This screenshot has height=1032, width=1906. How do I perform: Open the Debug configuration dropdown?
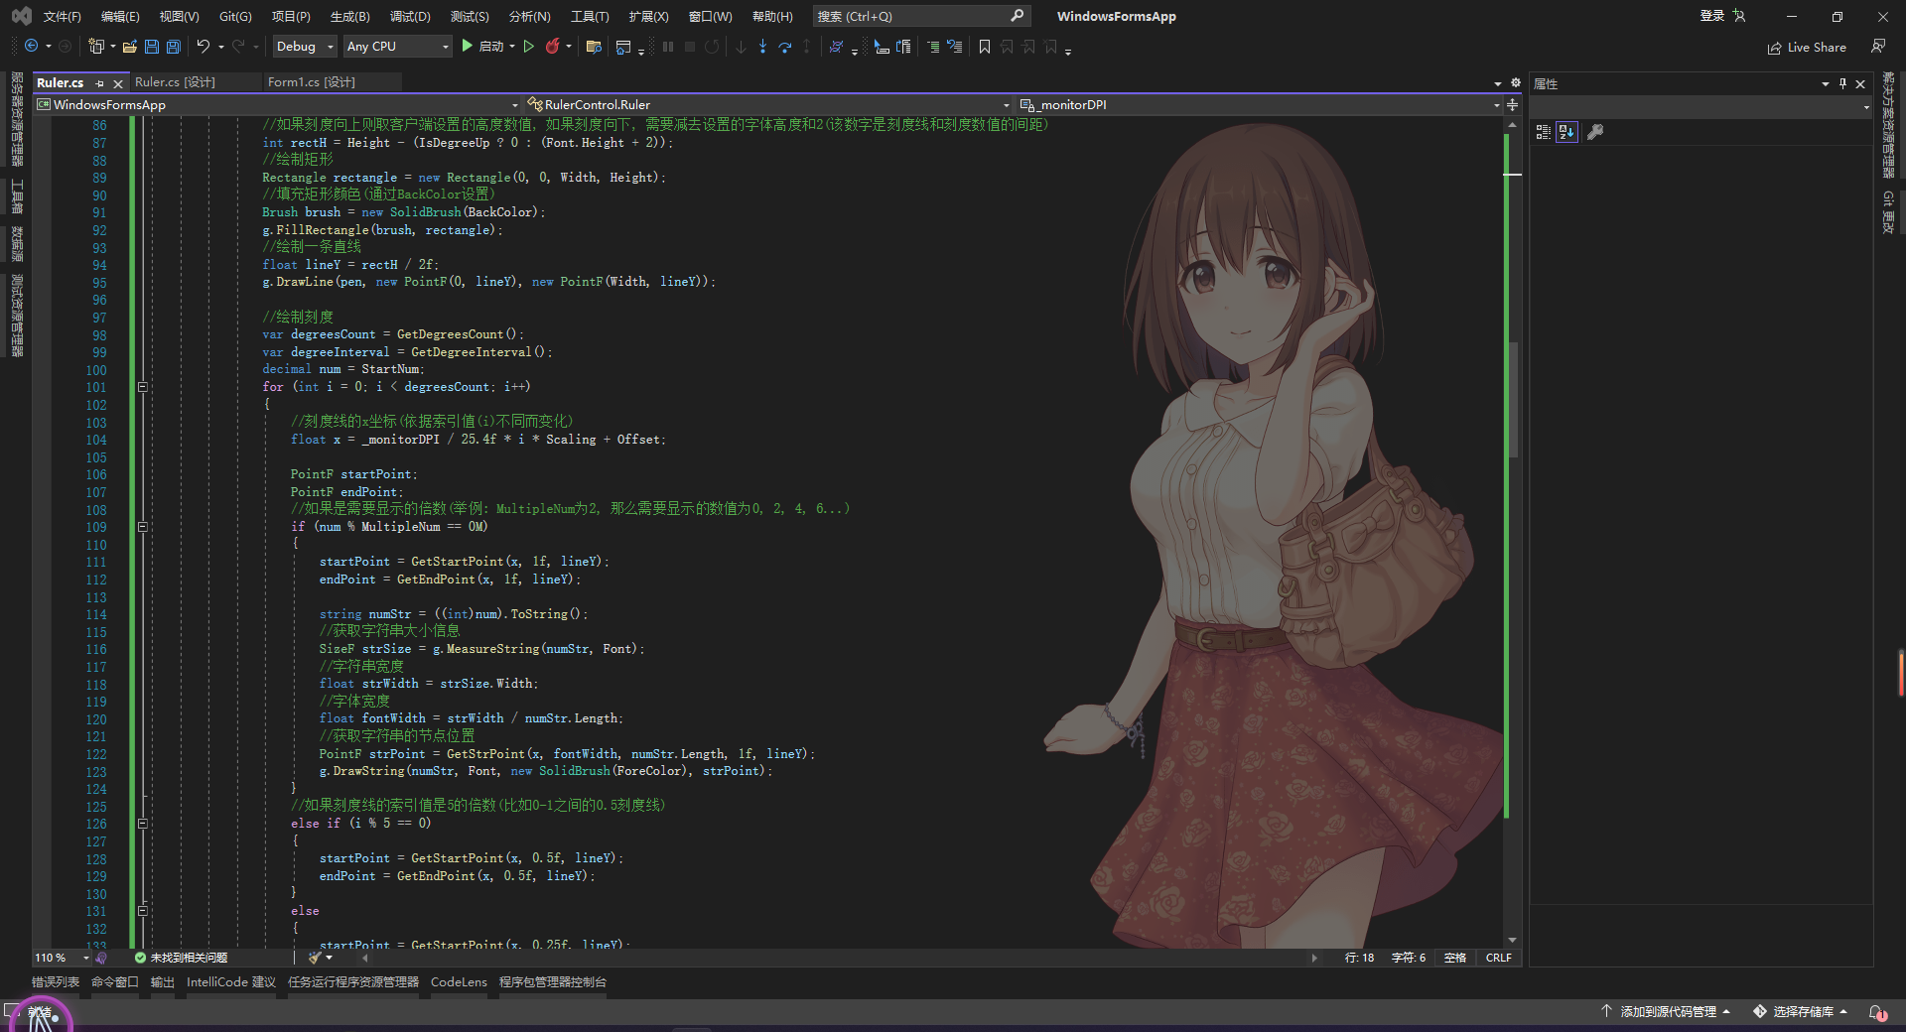(x=304, y=46)
